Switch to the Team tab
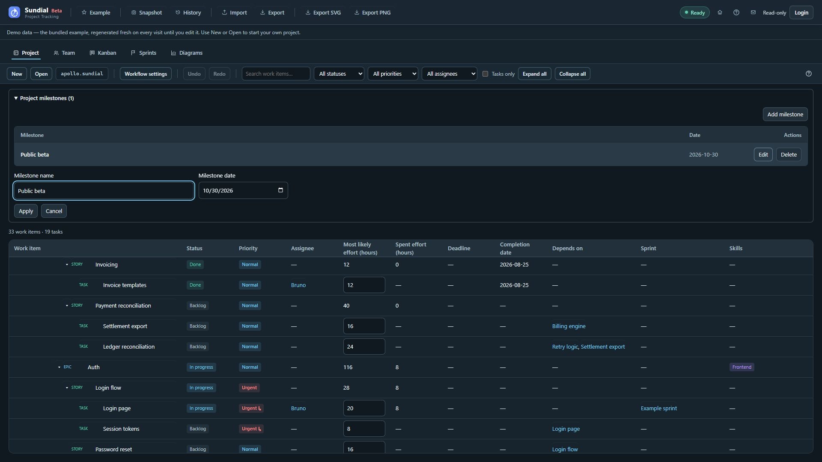Viewport: 822px width, 462px height. coord(64,53)
